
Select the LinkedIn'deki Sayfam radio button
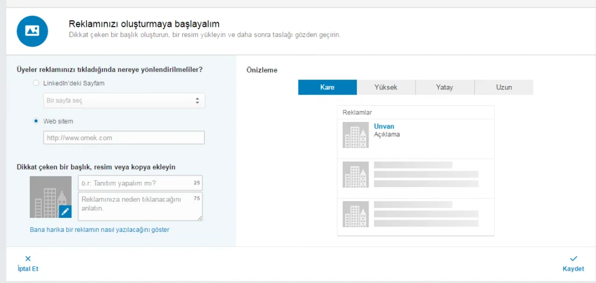[x=36, y=83]
